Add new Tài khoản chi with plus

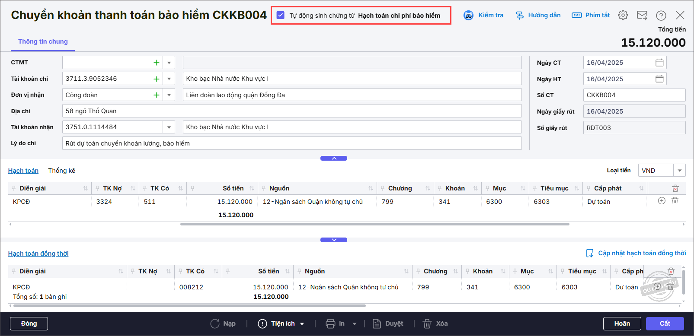point(157,79)
